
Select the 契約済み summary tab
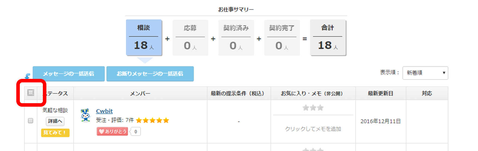click(x=236, y=38)
